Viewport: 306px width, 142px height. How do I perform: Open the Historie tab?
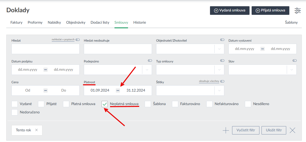point(139,23)
